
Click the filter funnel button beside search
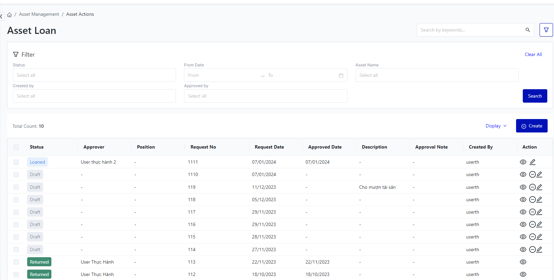click(546, 30)
